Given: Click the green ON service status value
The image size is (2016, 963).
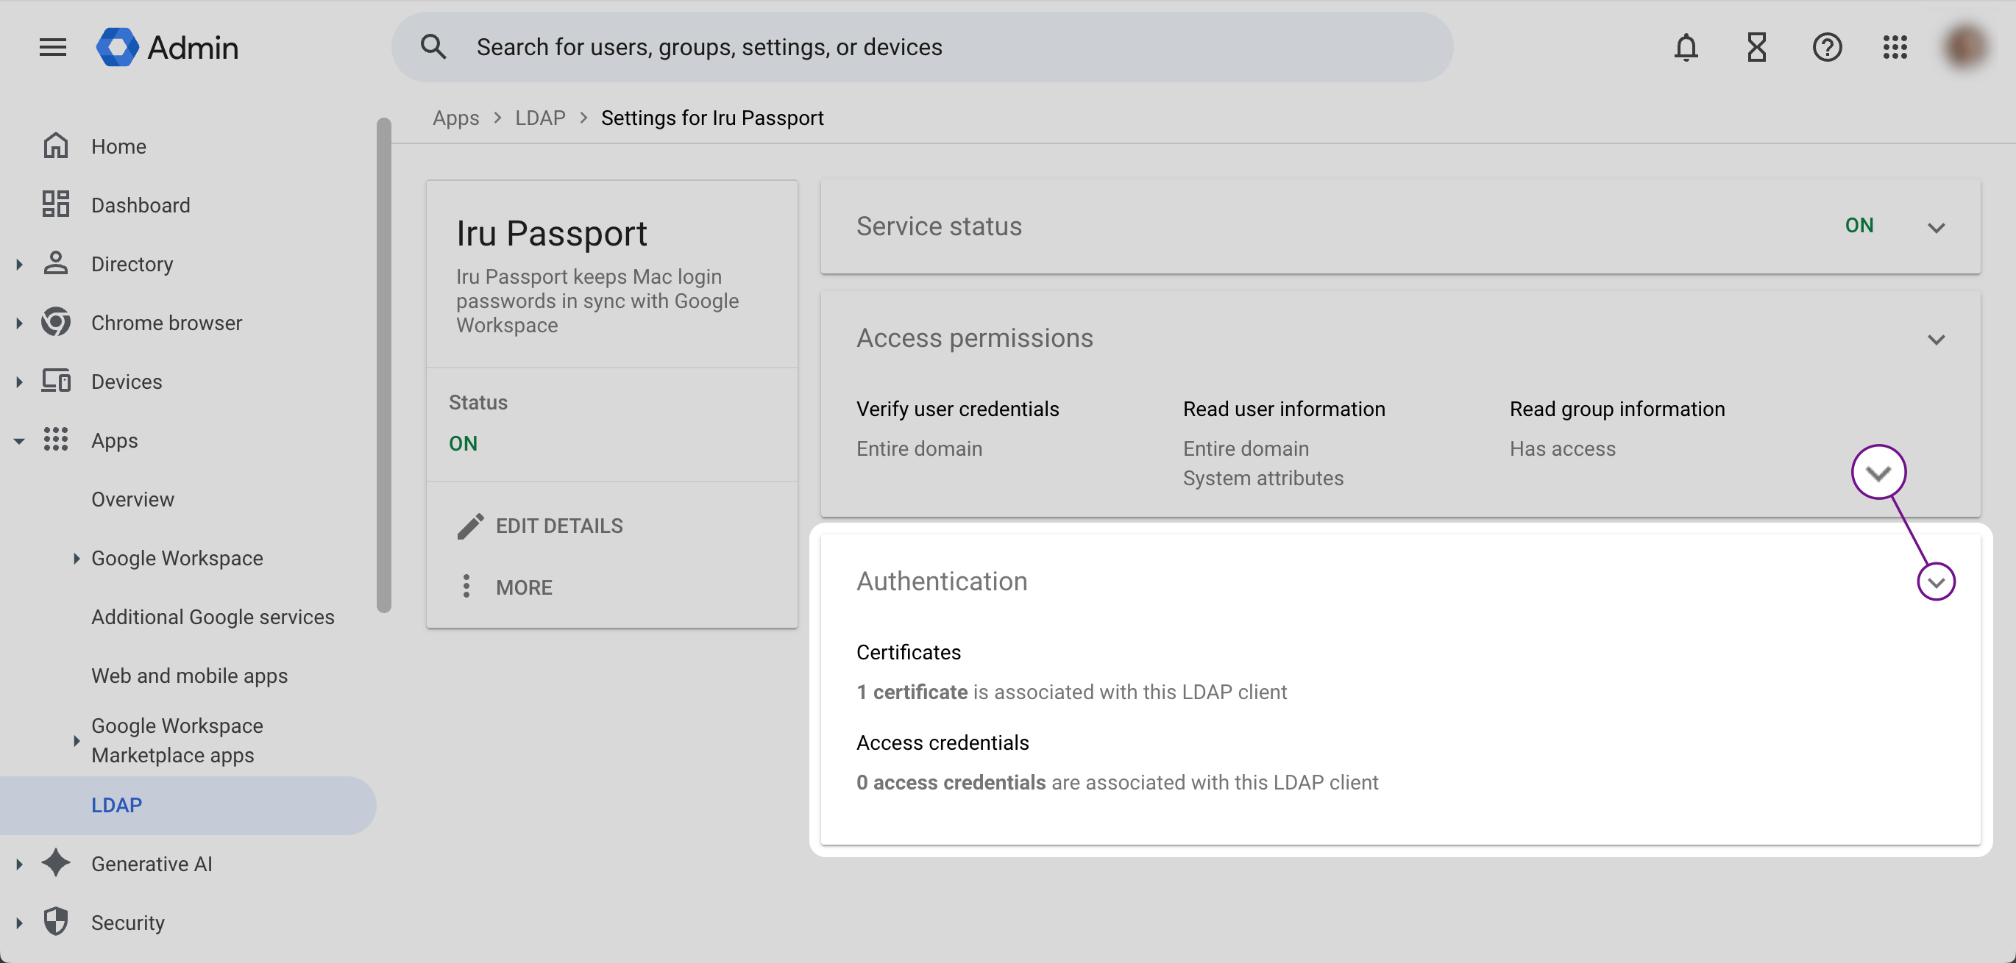Looking at the screenshot, I should pos(1859,226).
